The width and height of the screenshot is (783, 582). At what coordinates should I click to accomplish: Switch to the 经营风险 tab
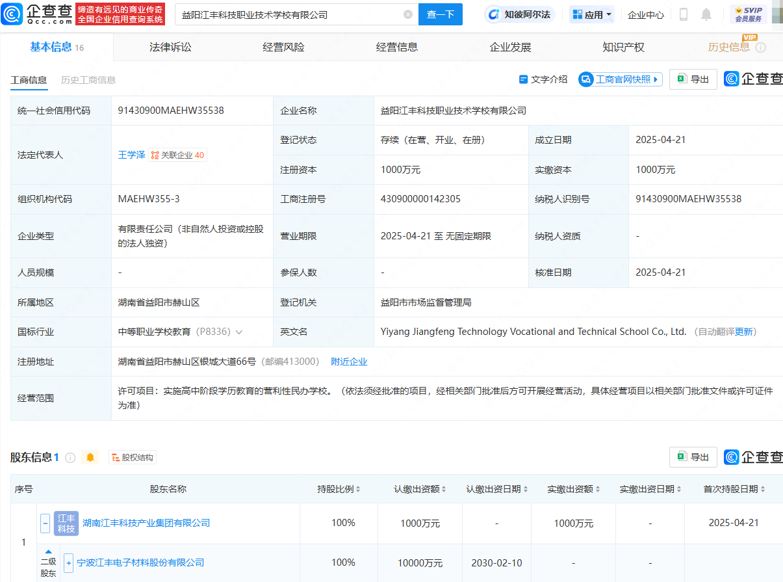[x=283, y=47]
